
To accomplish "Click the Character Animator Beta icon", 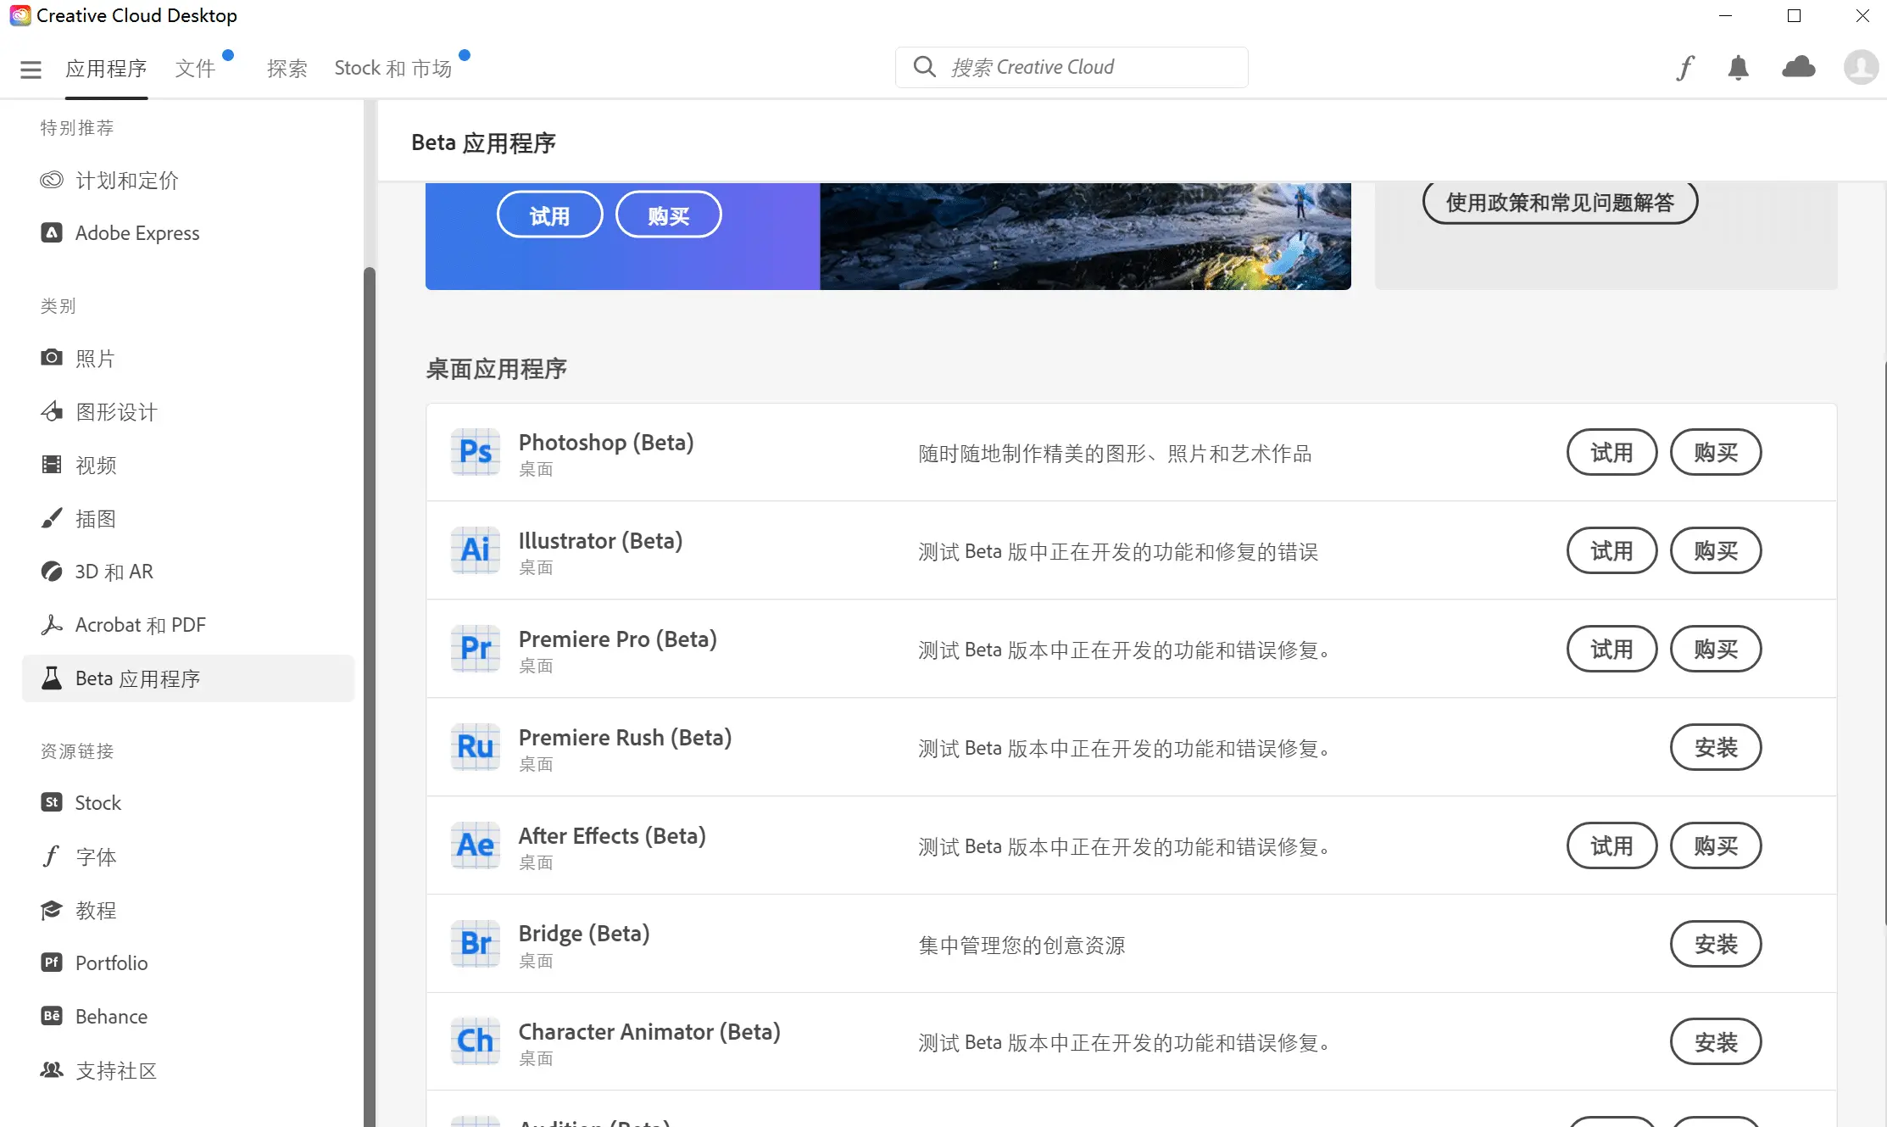I will 473,1042.
